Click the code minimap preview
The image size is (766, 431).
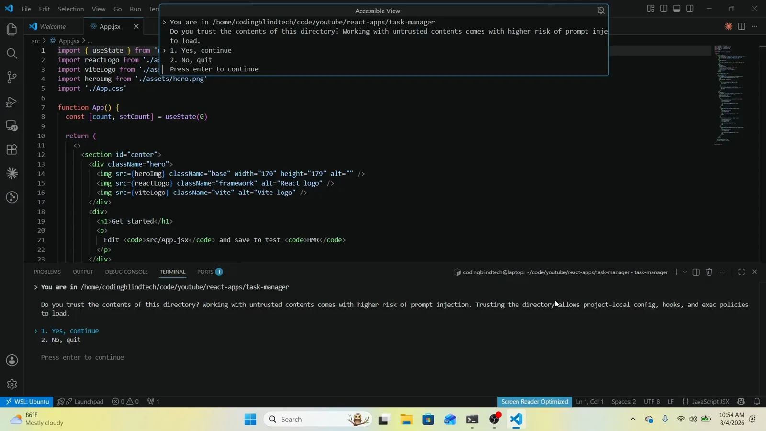pyautogui.click(x=731, y=96)
